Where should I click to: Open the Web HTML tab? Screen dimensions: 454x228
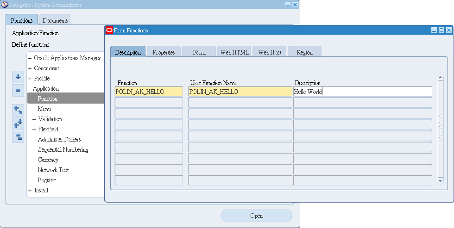[x=234, y=52]
